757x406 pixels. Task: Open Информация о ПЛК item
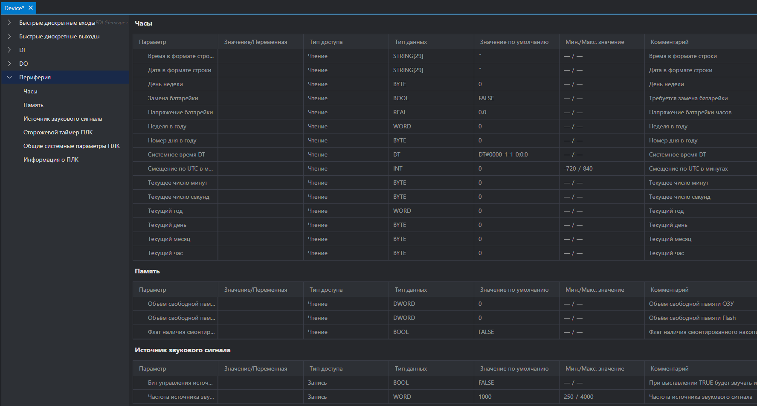point(51,159)
